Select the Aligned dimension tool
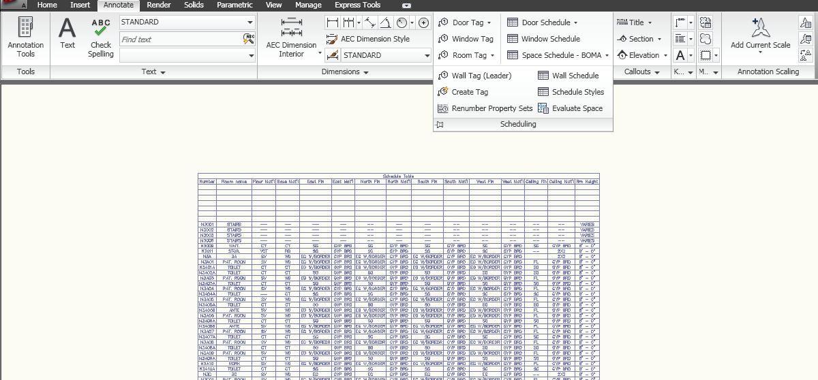The height and width of the screenshot is (380, 818). click(370, 22)
